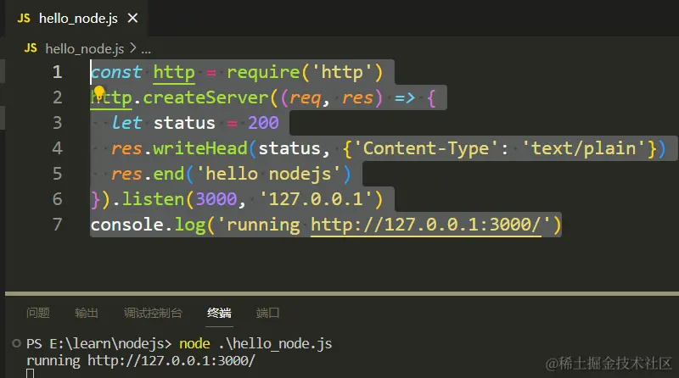
Task: Click the value 200 on line 3
Action: (263, 123)
